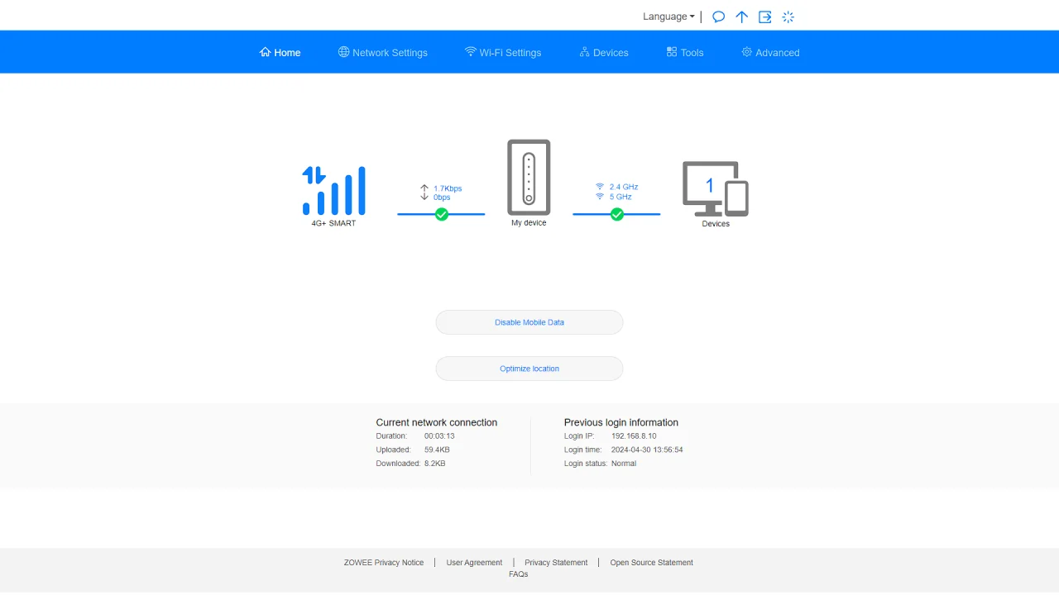
Task: Click the 1.7Kbps upload speed value
Action: pyautogui.click(x=448, y=188)
